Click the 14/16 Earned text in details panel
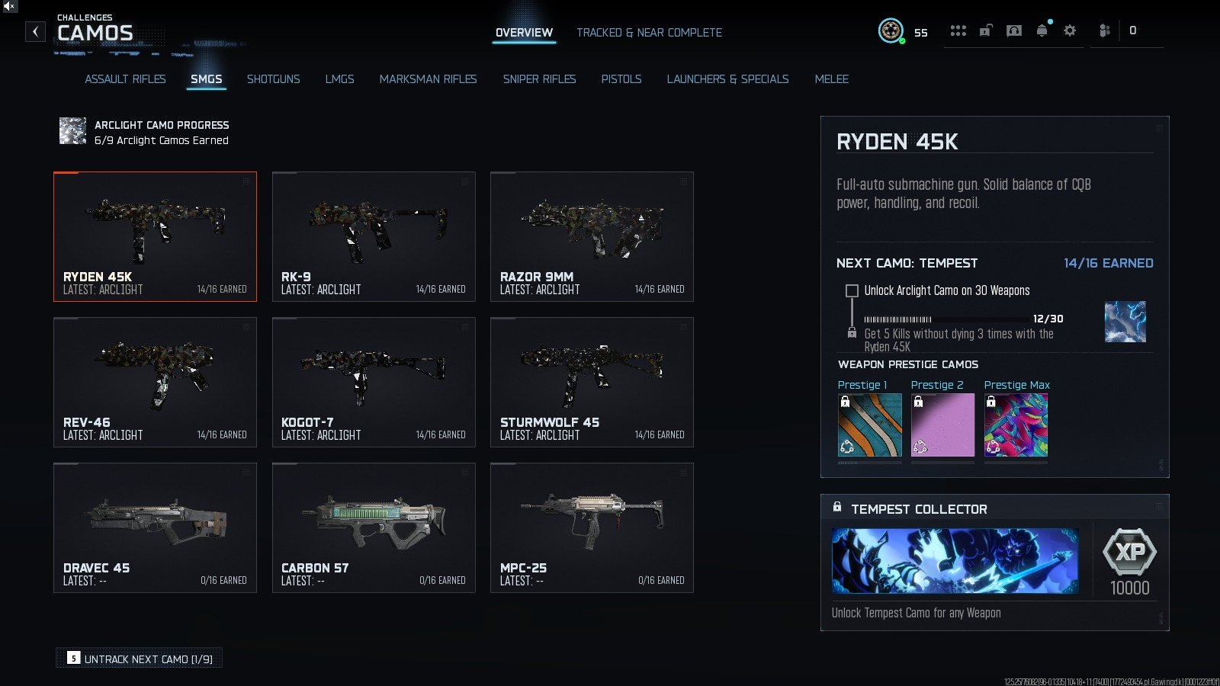Screen dimensions: 1220x686 (1108, 263)
